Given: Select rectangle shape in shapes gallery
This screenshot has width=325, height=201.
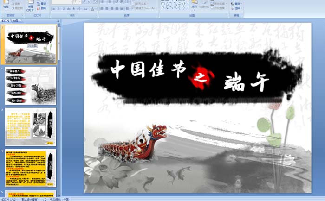Looking at the screenshot, I should (x=163, y=4).
